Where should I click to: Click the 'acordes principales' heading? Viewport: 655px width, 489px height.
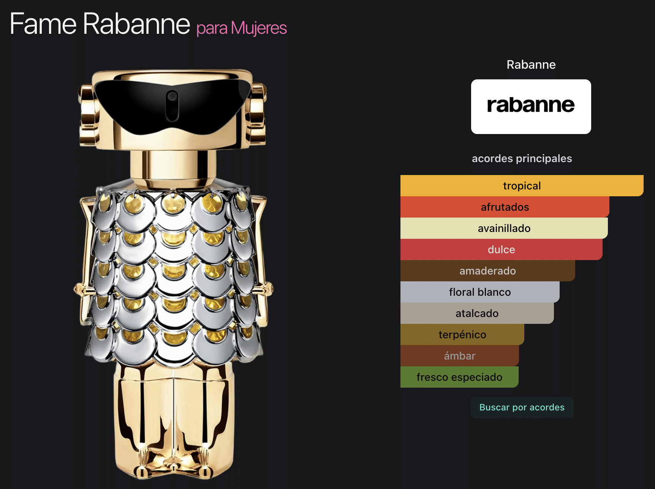pyautogui.click(x=522, y=158)
